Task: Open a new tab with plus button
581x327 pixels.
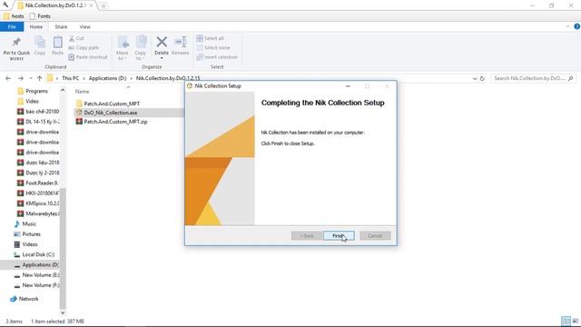Action: [x=103, y=5]
